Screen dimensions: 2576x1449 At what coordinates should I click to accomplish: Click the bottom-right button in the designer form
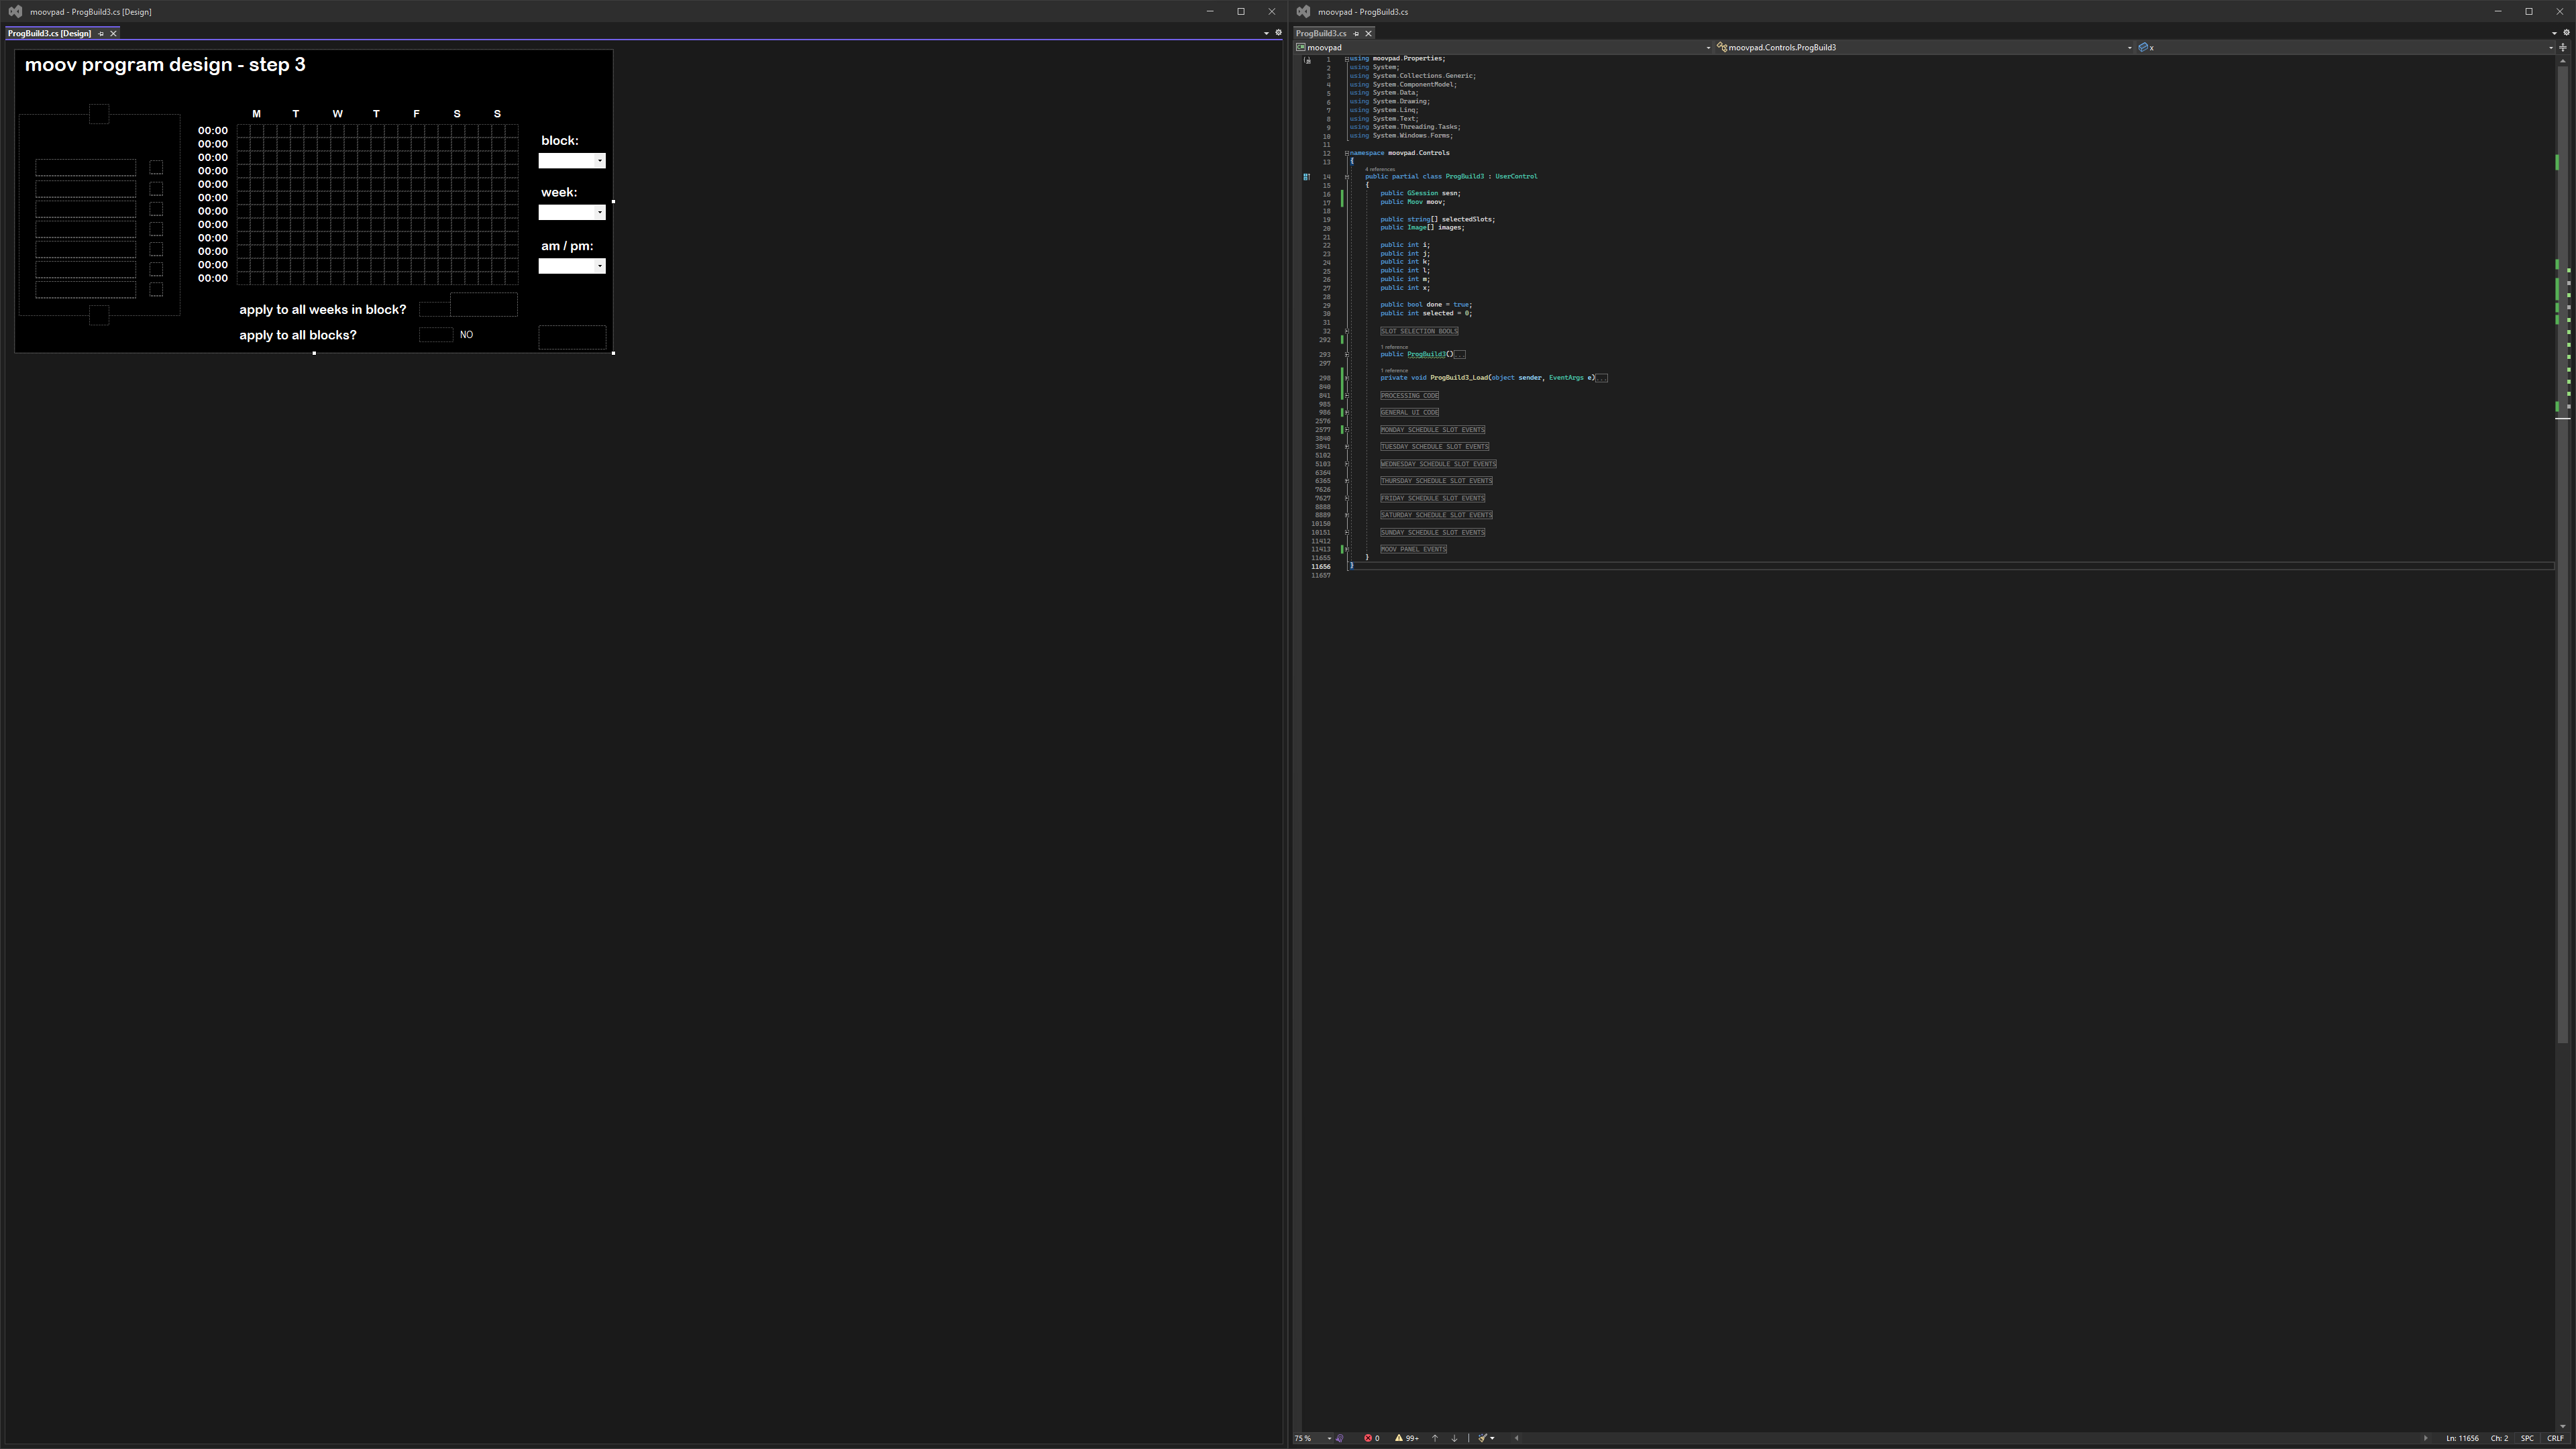coord(572,337)
